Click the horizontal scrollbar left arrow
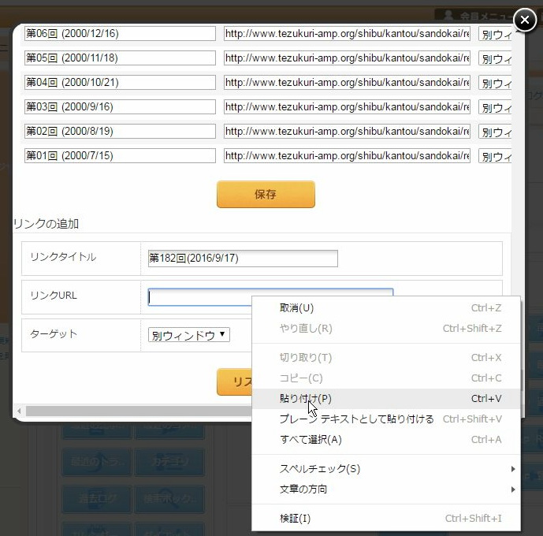 tap(19, 411)
